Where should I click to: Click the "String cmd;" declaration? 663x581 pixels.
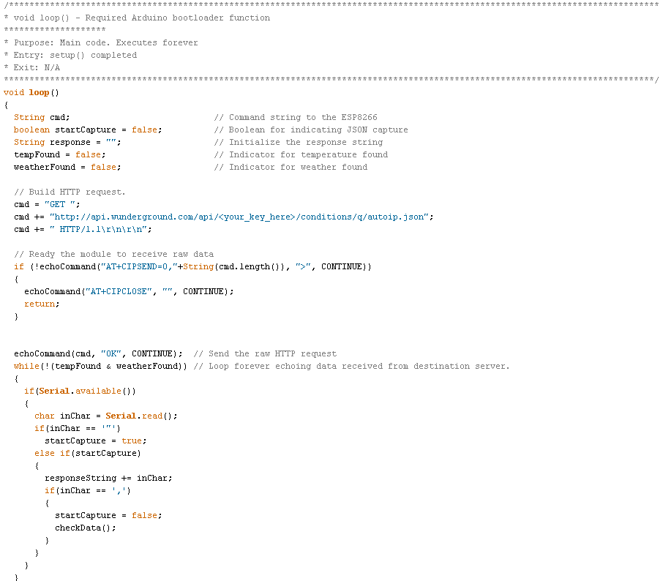pyautogui.click(x=42, y=118)
